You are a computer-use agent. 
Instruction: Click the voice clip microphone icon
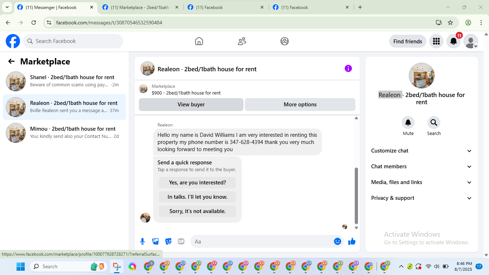coord(142,241)
